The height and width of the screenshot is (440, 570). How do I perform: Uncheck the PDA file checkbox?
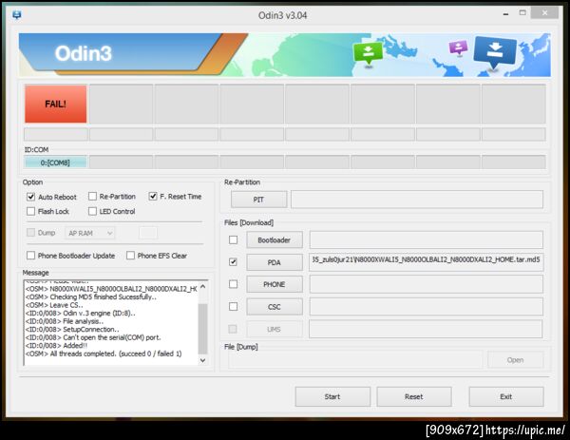(x=234, y=262)
